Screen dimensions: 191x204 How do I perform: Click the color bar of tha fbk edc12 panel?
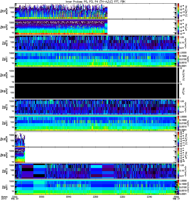pyautogui.click(x=179, y=43)
